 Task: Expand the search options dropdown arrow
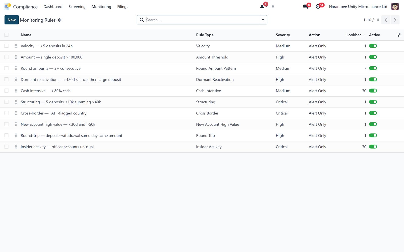263,20
